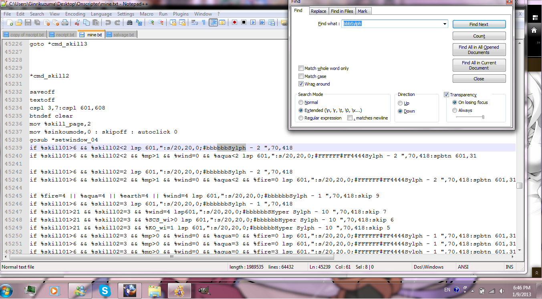Toggle Show All Characters pilcrow icon

tap(204, 23)
